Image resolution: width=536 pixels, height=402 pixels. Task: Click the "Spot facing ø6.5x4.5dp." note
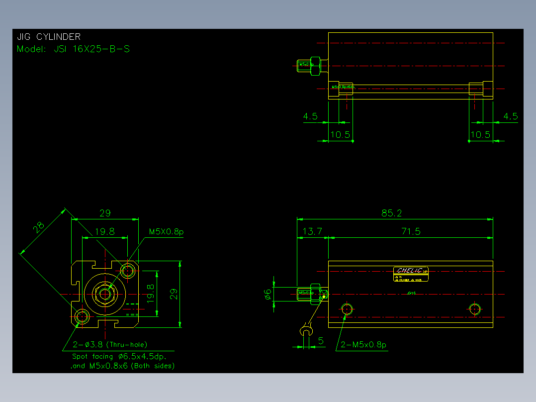click(x=119, y=357)
